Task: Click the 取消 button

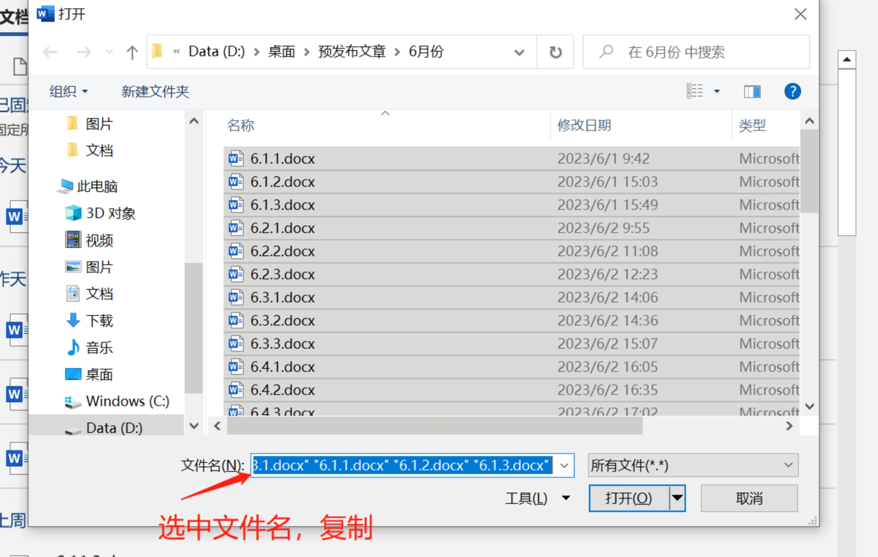Action: [x=749, y=498]
